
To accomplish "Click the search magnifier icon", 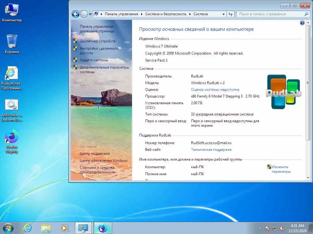I will tap(306, 14).
